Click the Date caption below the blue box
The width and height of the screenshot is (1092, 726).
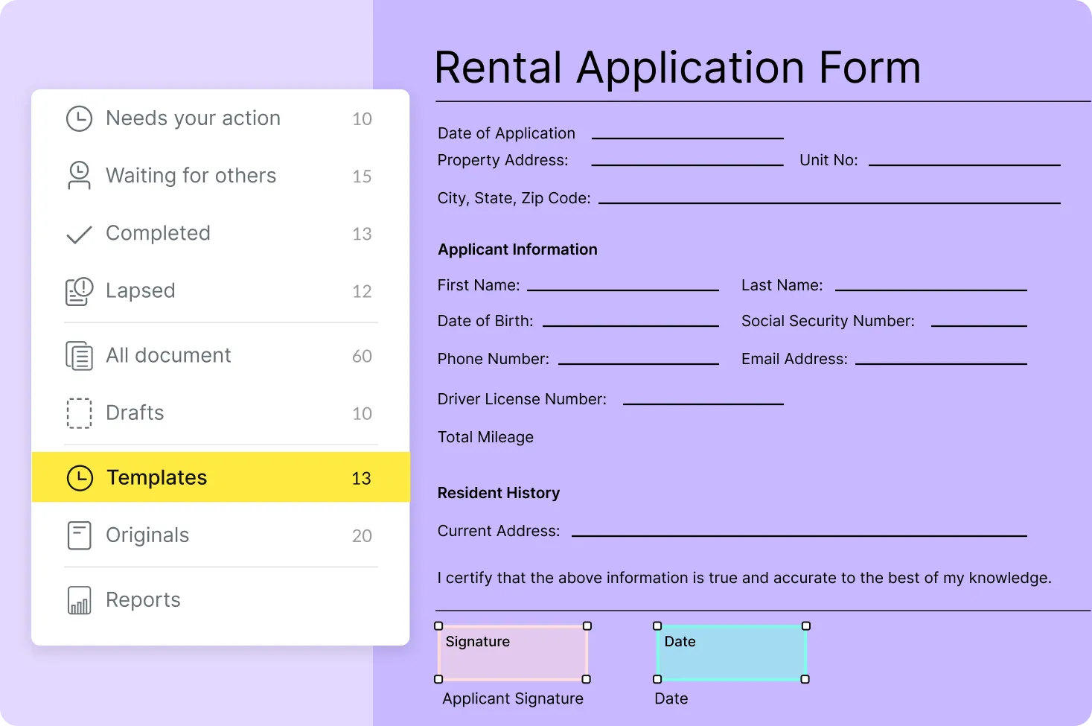tap(671, 698)
